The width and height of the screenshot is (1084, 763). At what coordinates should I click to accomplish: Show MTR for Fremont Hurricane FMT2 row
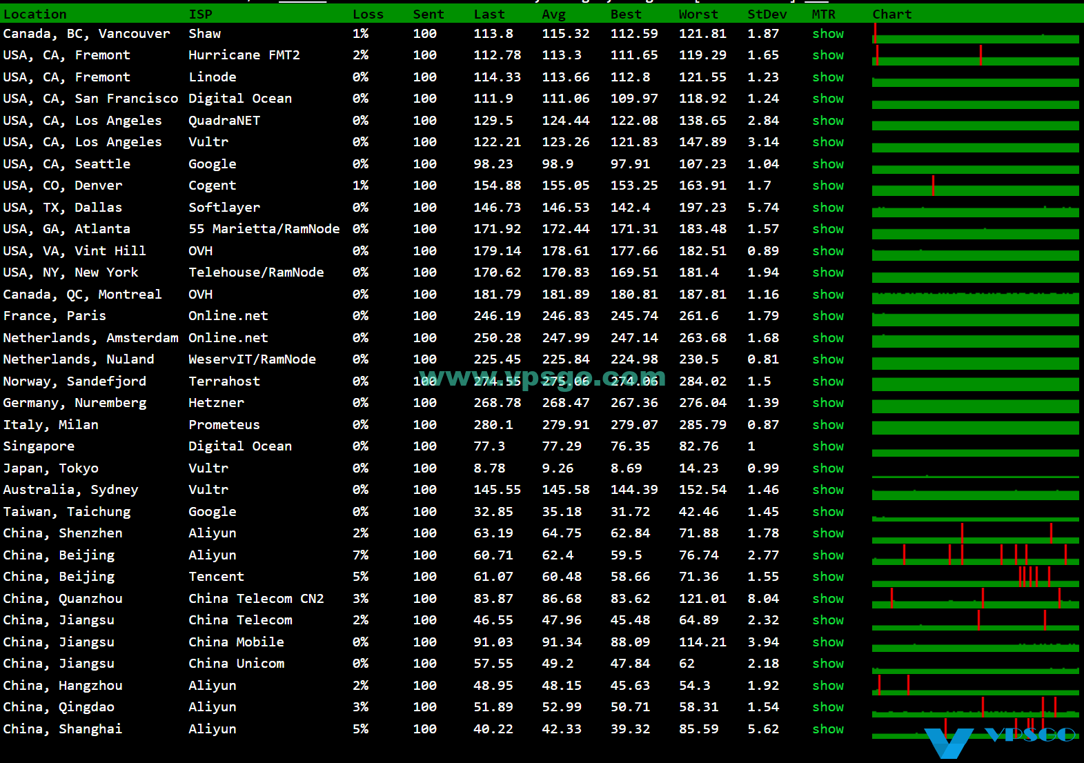(827, 55)
